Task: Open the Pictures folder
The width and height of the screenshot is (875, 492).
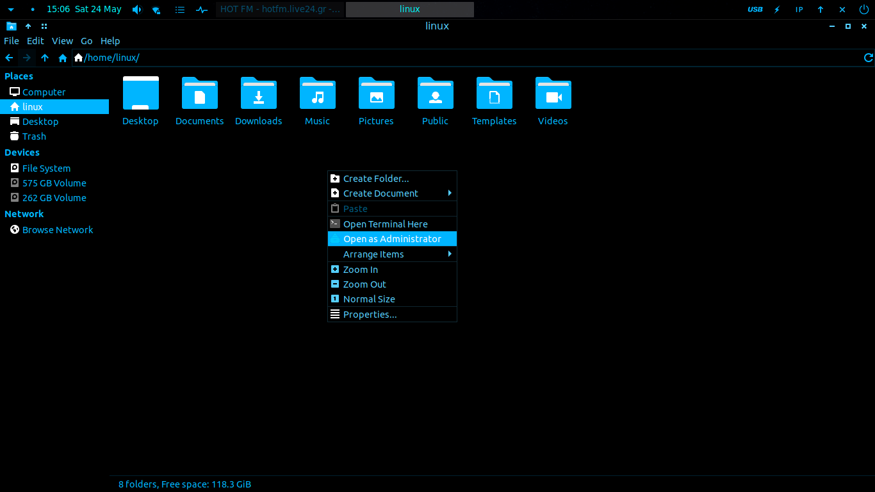Action: pos(376,99)
